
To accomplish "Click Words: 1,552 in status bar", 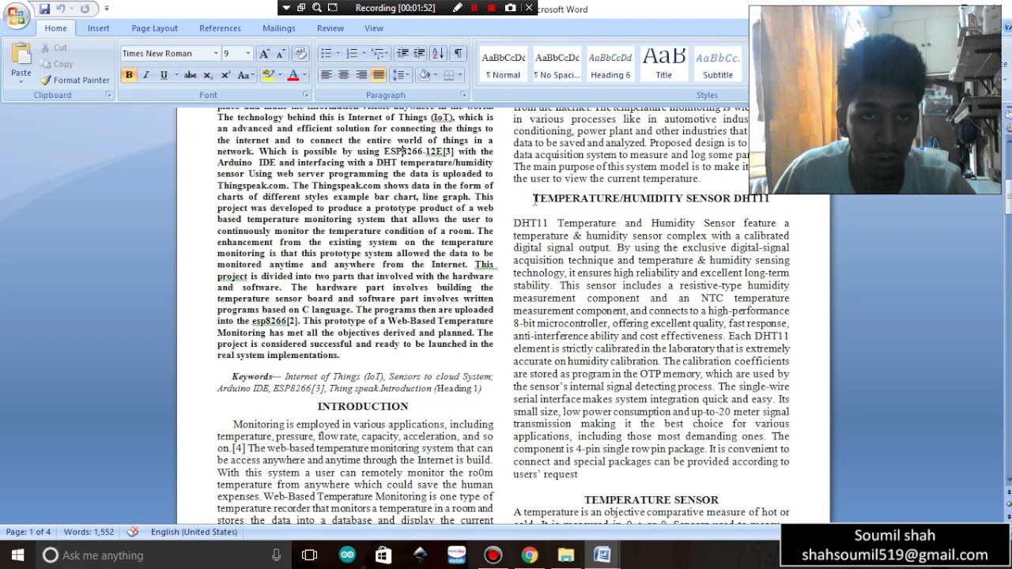I will click(x=89, y=532).
